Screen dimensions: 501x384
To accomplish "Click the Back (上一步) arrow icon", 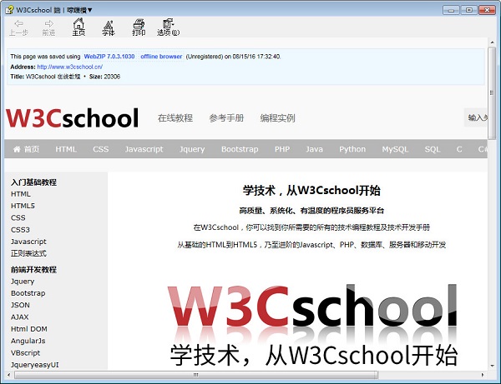I will (x=18, y=26).
